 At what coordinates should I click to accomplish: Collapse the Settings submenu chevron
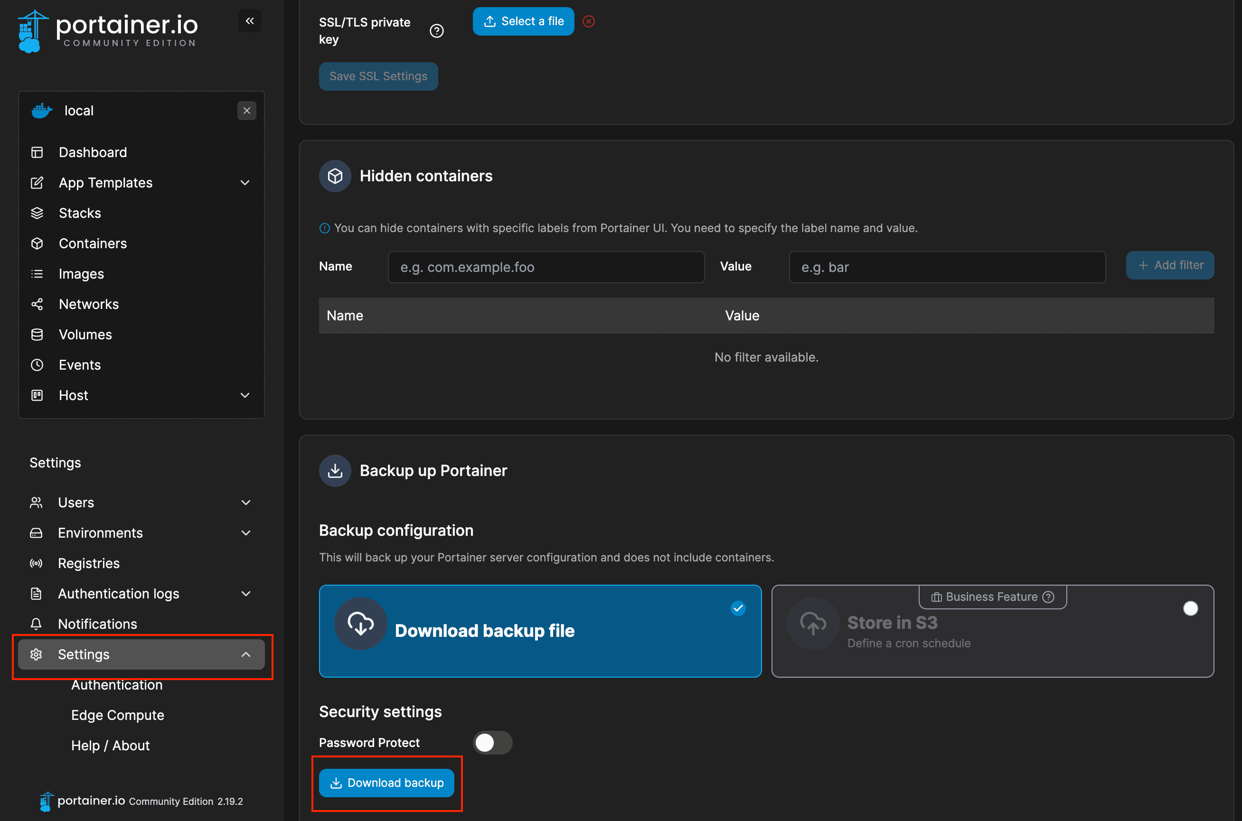pyautogui.click(x=245, y=654)
